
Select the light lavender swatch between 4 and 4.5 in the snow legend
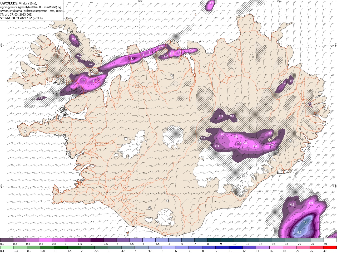click(149, 240)
